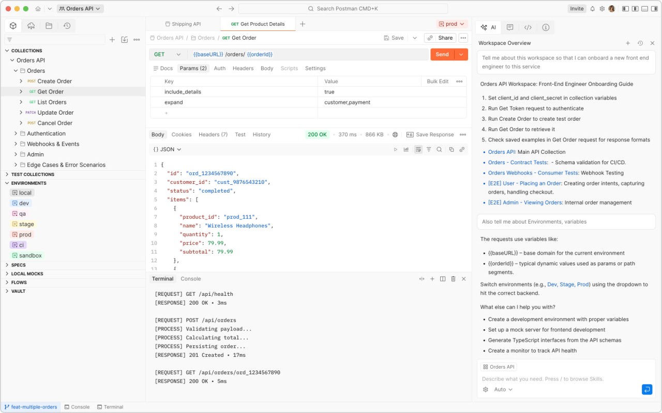
Task: Open the GET method dropdown
Action: 168,55
